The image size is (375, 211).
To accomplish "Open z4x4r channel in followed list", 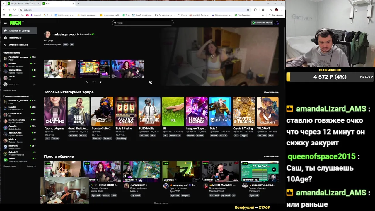I will point(19,78).
